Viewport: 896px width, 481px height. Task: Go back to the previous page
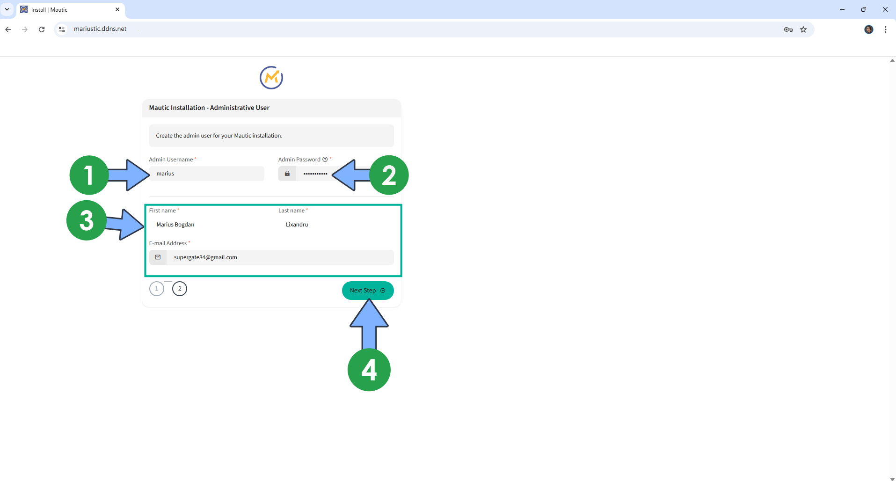click(8, 29)
